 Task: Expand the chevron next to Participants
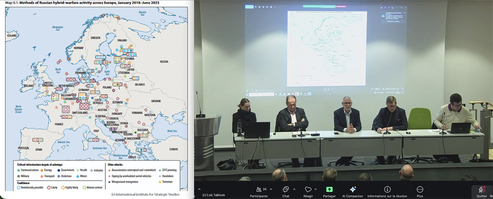271,189
